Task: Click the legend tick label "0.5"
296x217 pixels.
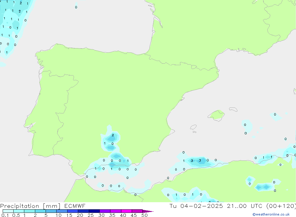Action: click(16, 215)
